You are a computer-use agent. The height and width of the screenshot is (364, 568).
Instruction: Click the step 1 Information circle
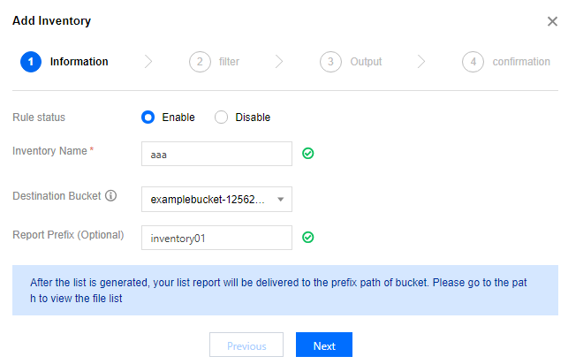click(x=31, y=62)
